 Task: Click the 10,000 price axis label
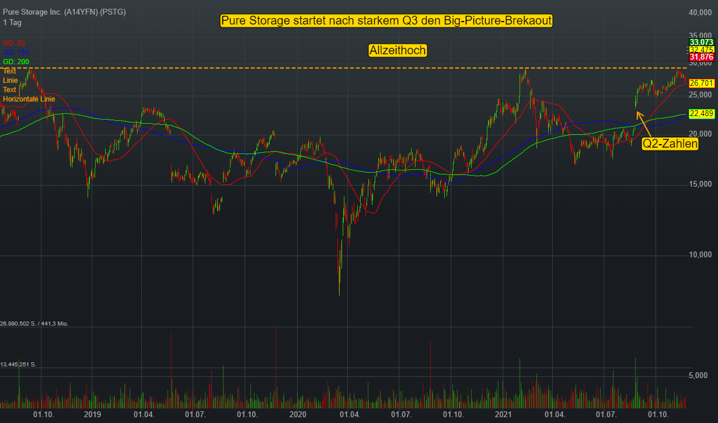(x=702, y=255)
